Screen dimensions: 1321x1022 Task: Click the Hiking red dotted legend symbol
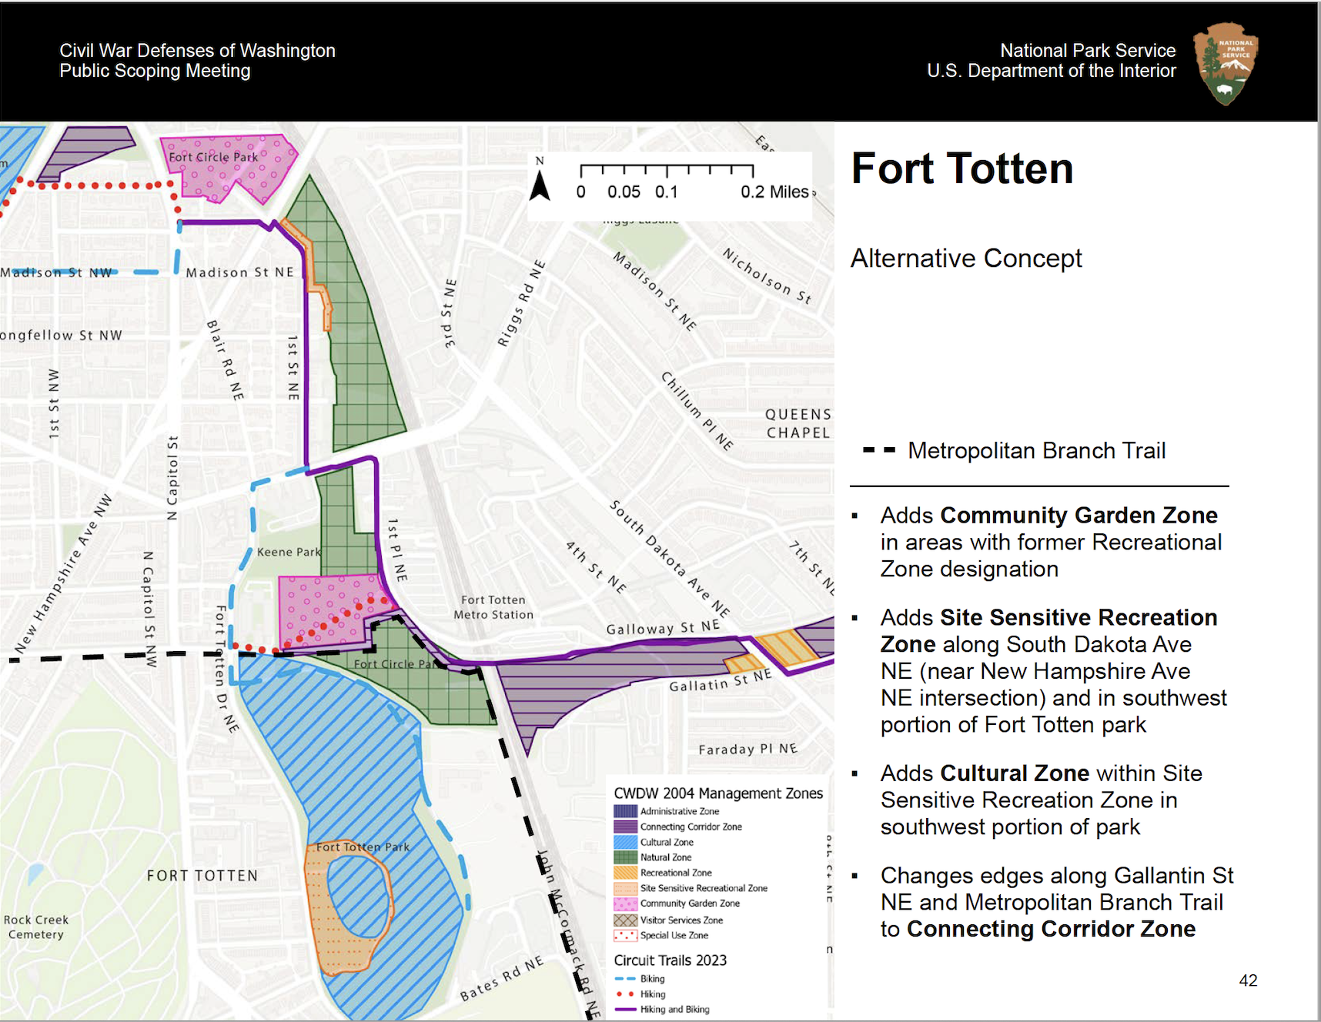[x=625, y=994]
